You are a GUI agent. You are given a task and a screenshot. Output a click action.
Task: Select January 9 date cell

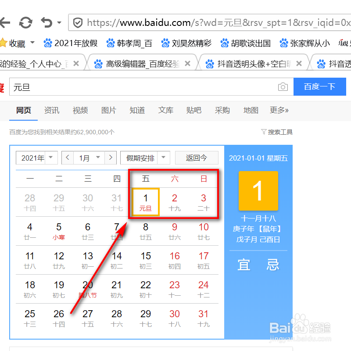175,231
